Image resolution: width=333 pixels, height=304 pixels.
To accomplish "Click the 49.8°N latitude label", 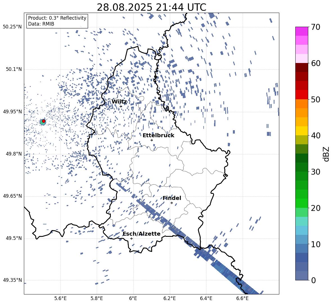I will pyautogui.click(x=13, y=154).
